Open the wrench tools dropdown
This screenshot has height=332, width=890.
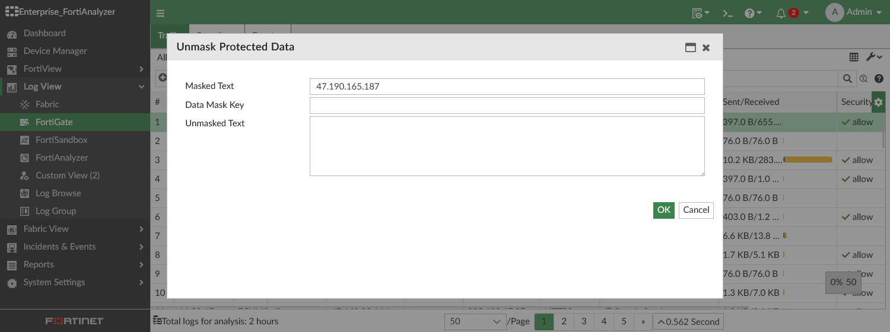pos(875,57)
